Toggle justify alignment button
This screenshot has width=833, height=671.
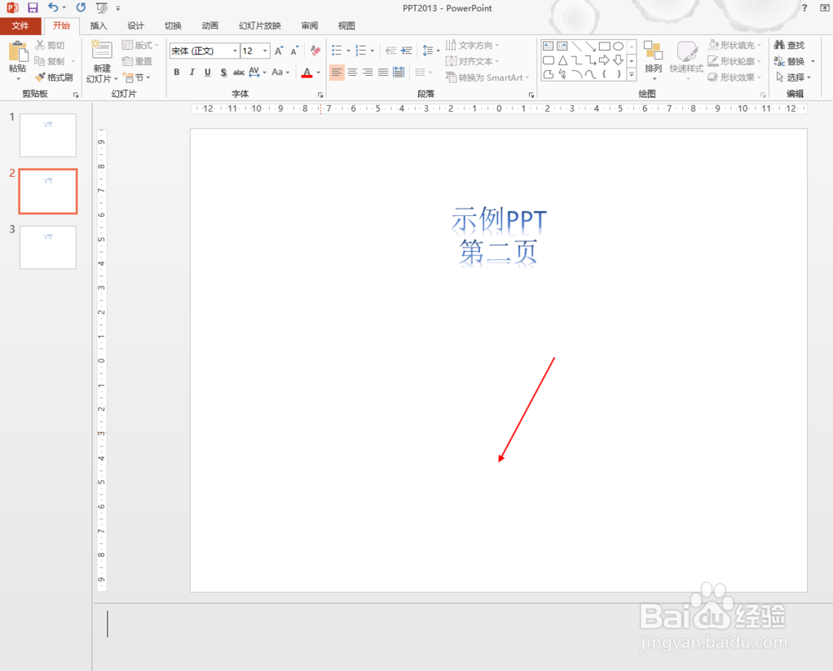coord(383,73)
